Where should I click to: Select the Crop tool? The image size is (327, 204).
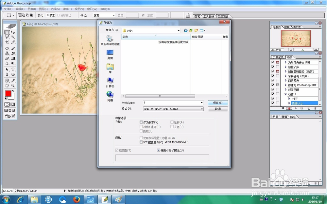point(7,42)
